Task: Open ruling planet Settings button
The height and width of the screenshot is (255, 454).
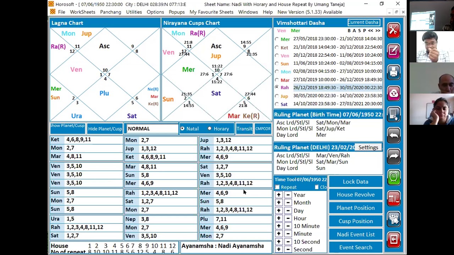Action: 368,147
